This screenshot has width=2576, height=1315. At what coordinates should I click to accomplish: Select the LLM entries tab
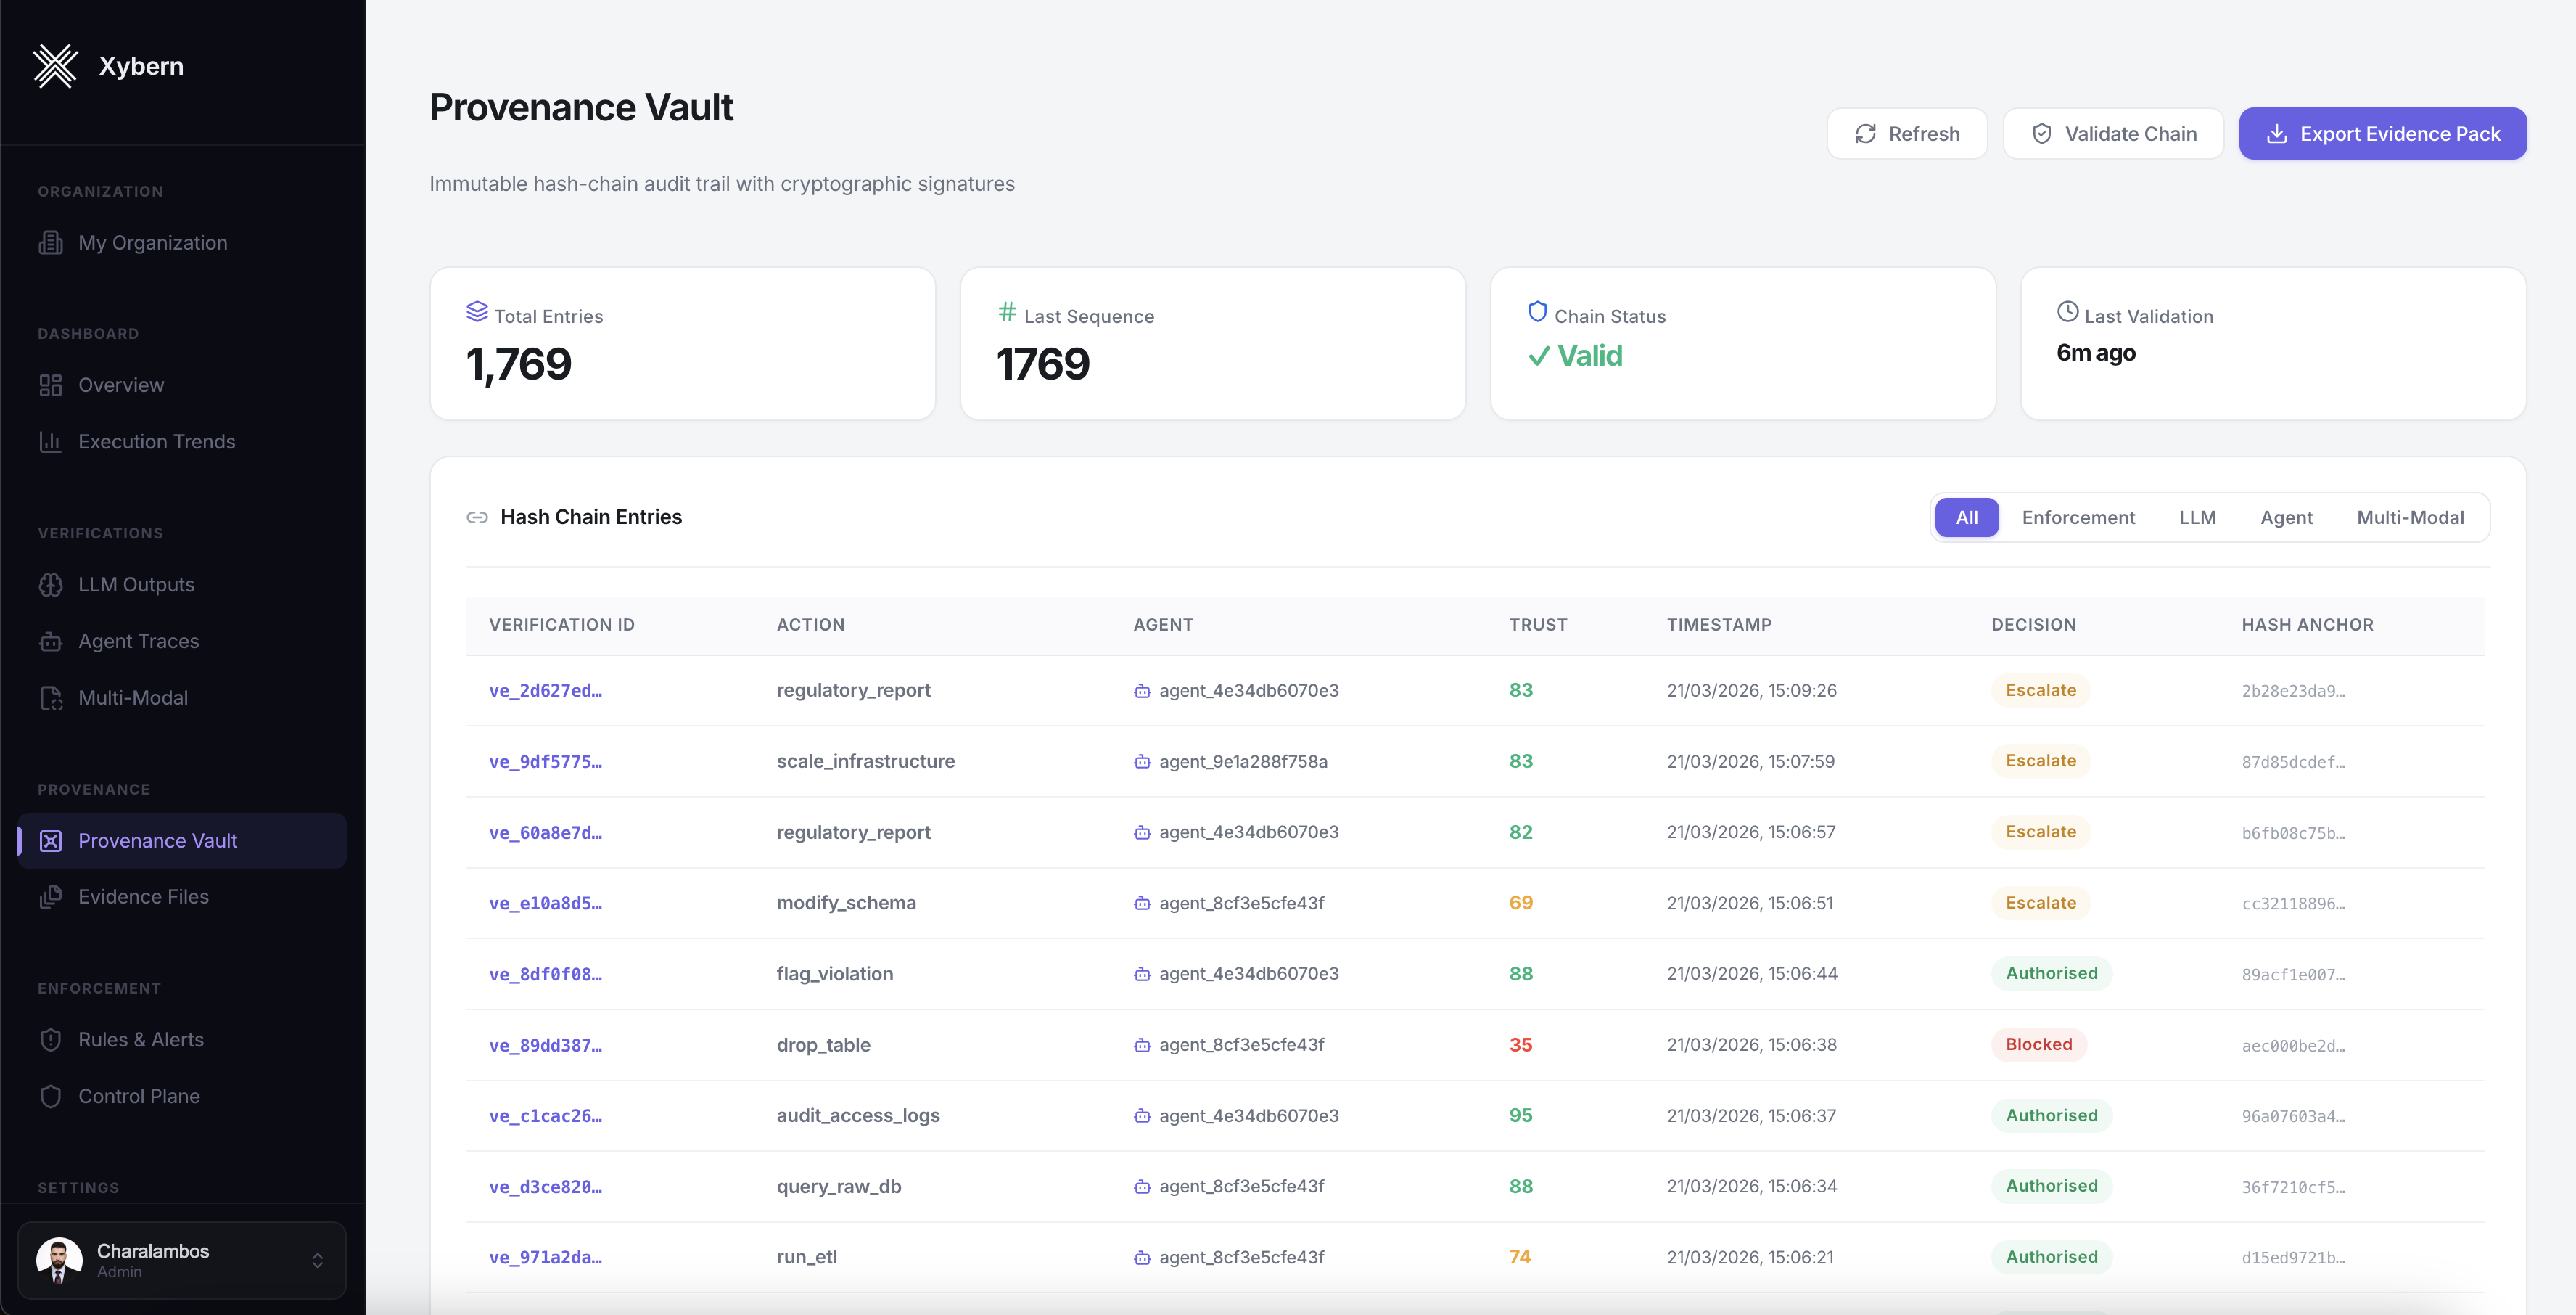click(2197, 517)
